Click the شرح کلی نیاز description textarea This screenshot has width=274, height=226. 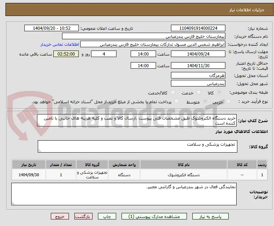pos(137,120)
